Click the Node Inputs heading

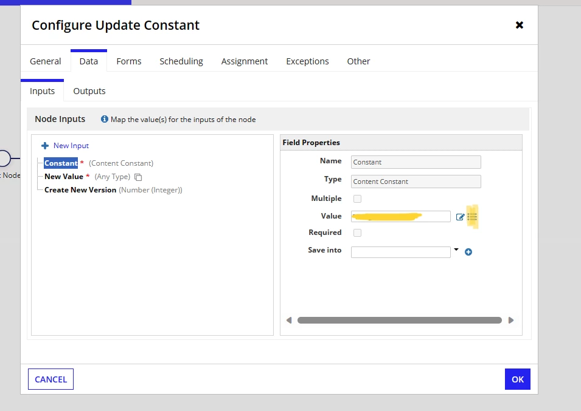[60, 119]
